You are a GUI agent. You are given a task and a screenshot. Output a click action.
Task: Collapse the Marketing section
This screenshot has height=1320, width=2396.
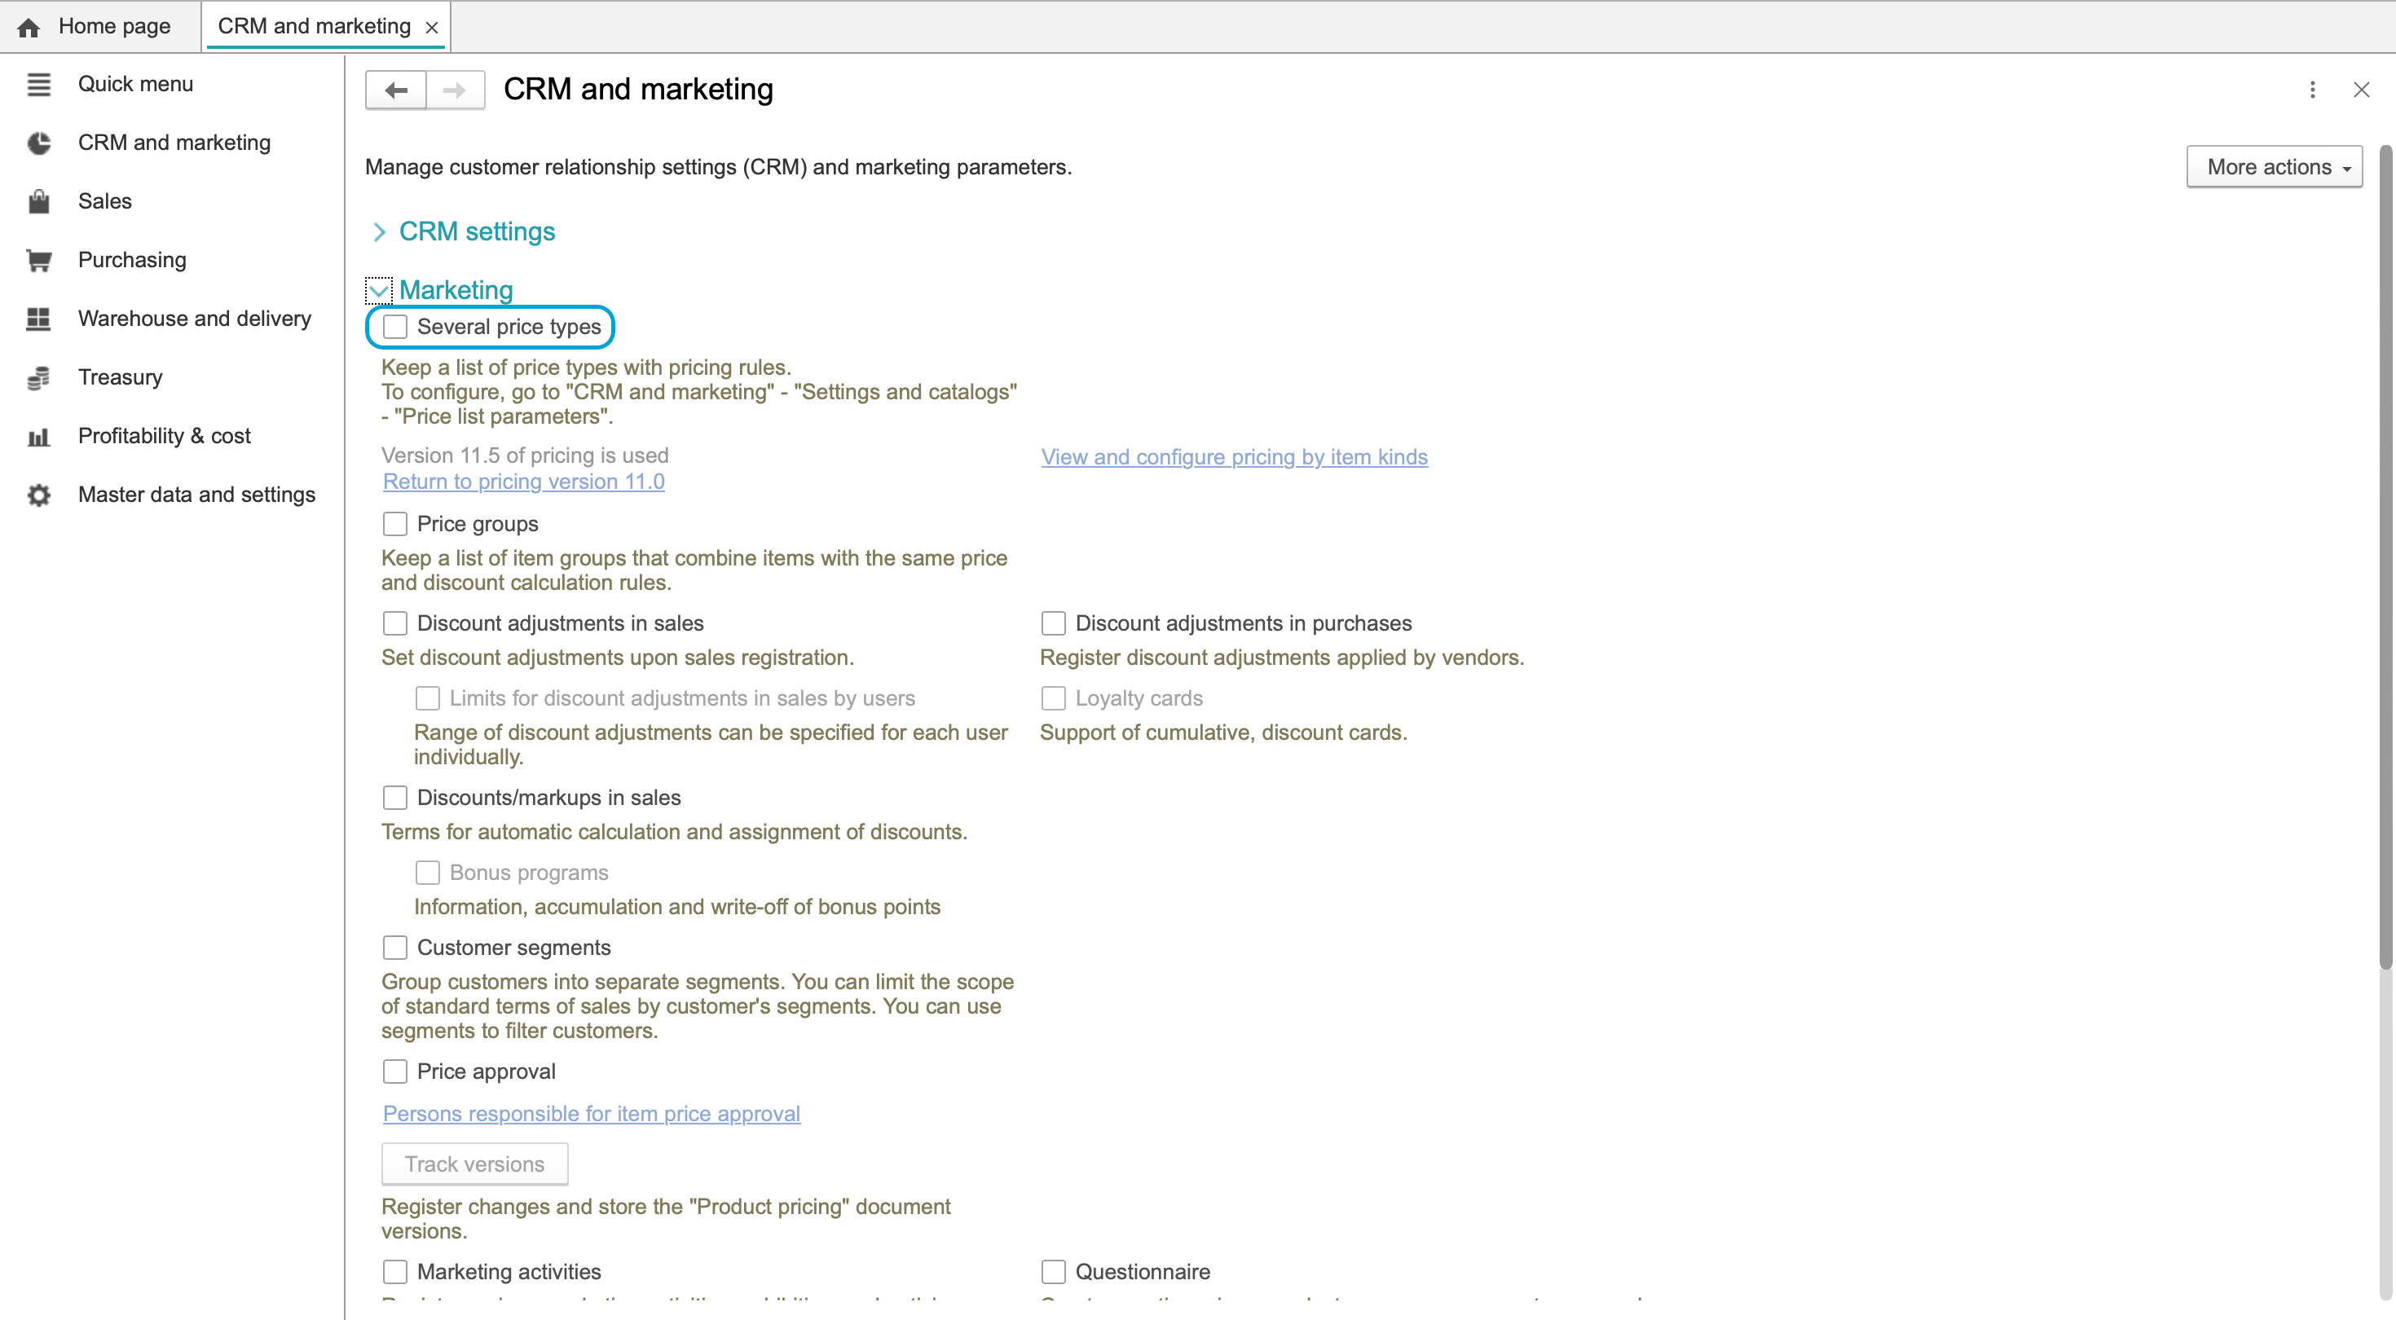tap(379, 290)
